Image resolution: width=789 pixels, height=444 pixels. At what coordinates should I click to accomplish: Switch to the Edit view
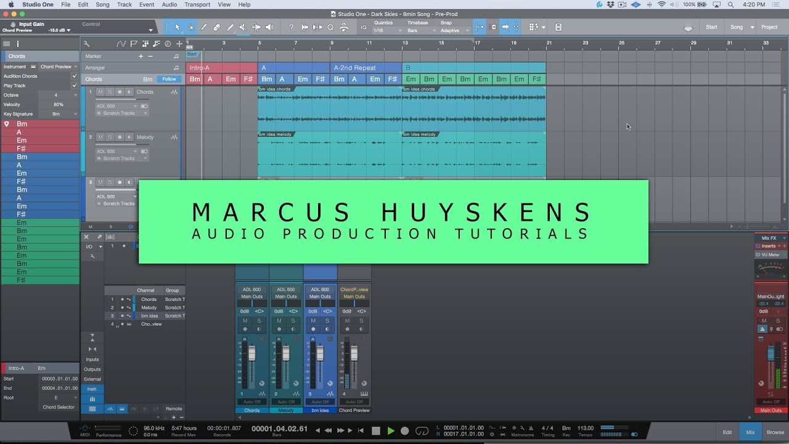click(727, 432)
